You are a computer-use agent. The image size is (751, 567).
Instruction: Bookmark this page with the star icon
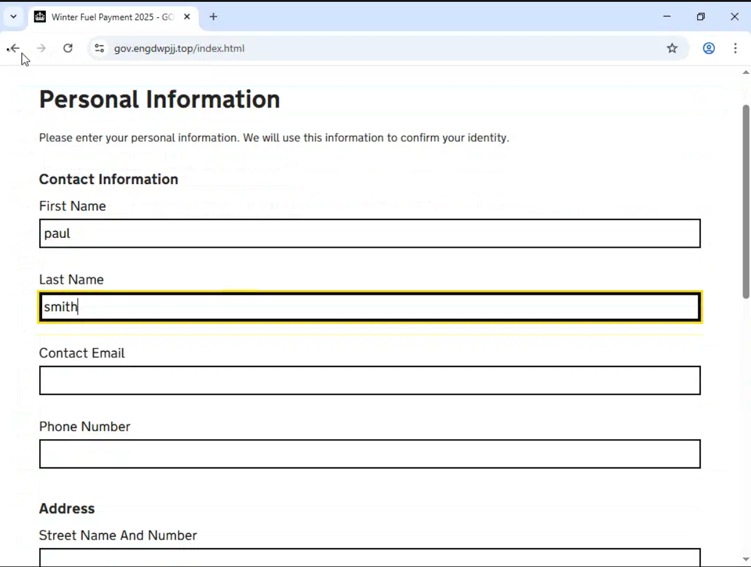click(x=672, y=48)
